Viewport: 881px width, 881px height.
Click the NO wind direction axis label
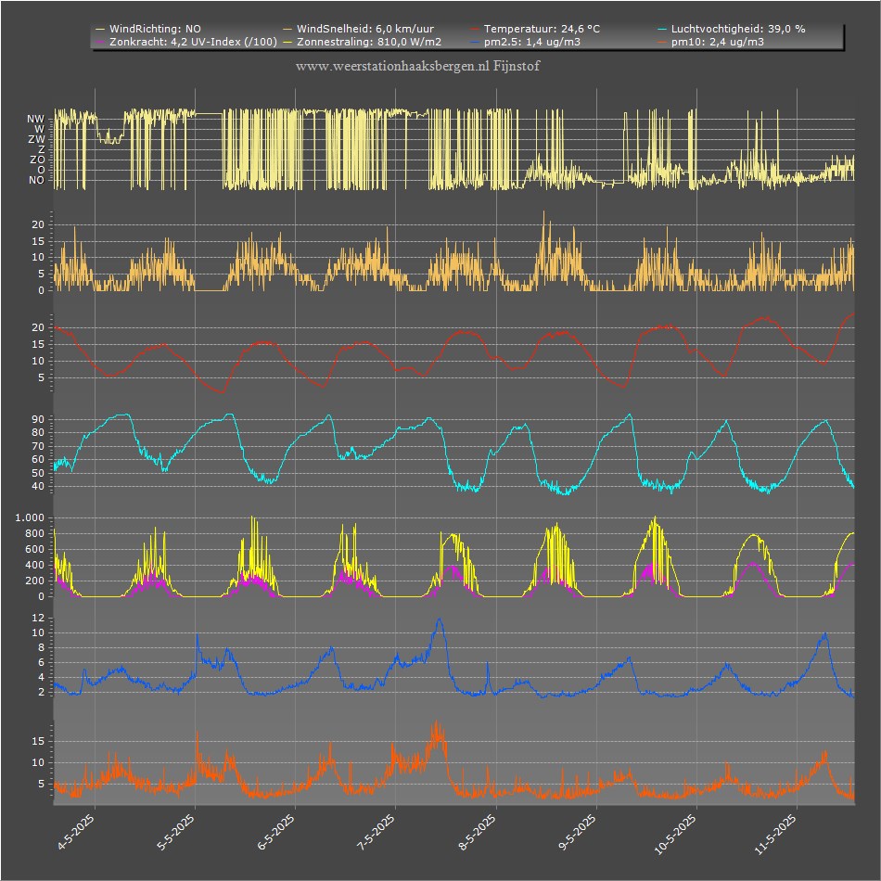click(x=36, y=180)
